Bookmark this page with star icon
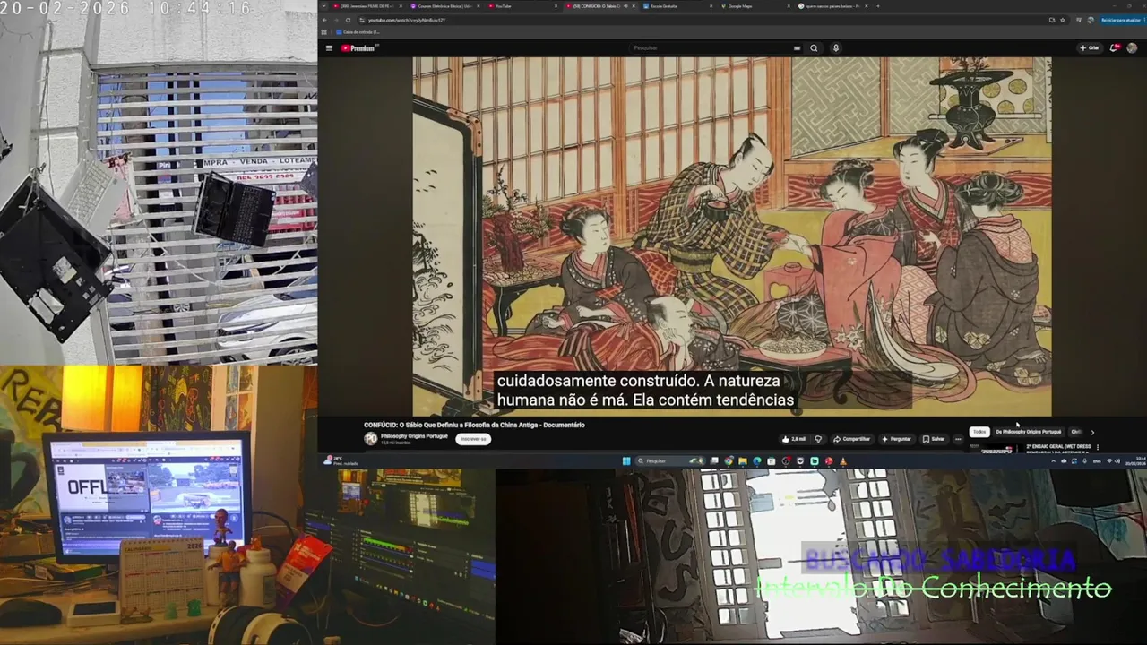Viewport: 1147px width, 645px height. pyautogui.click(x=1064, y=20)
